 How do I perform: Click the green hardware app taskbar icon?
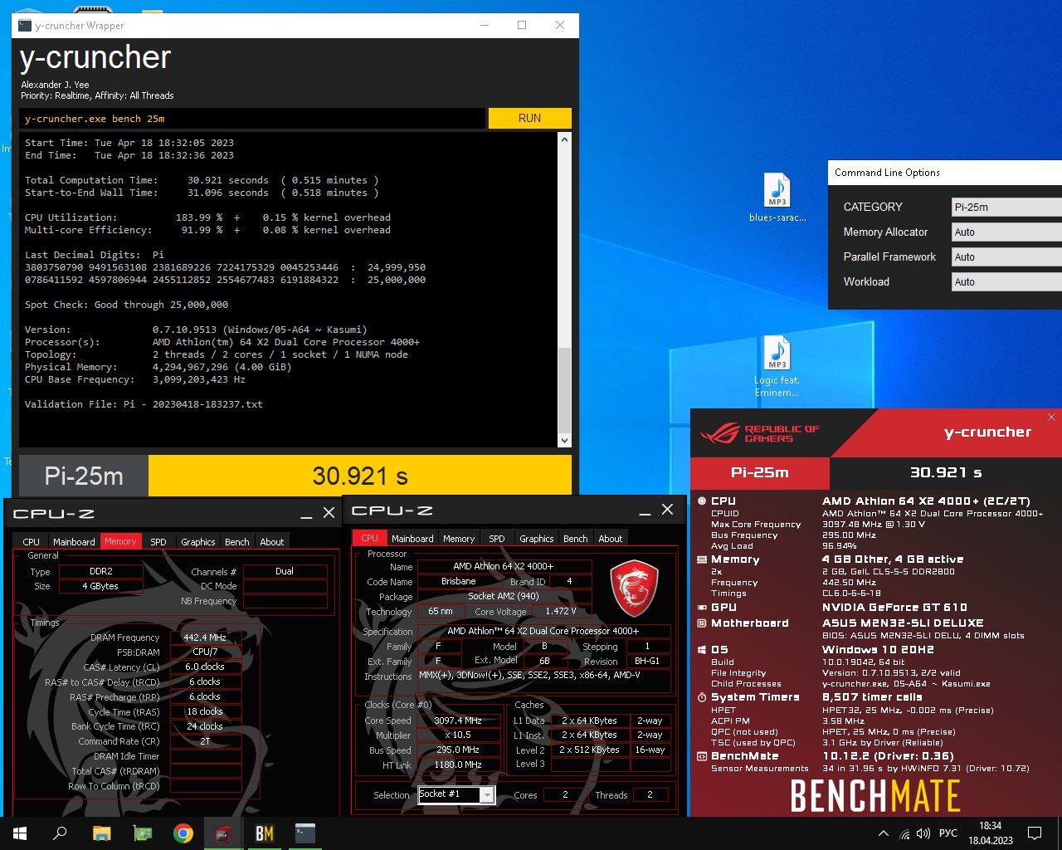click(143, 833)
